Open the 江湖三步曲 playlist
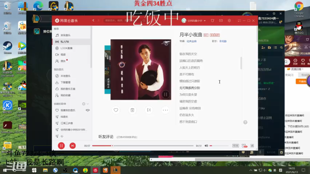 coord(71,123)
